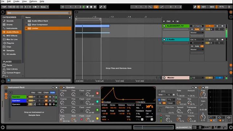The image size is (233, 131).
Task: Toggle ALEXANDRIT.TV track activator 1
Action: (210, 26)
